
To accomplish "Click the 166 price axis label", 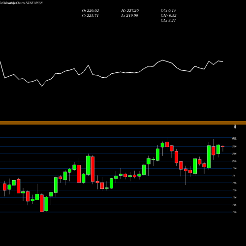I will pos(235,190).
